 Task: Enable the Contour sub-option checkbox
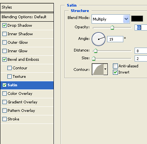coord(9,68)
